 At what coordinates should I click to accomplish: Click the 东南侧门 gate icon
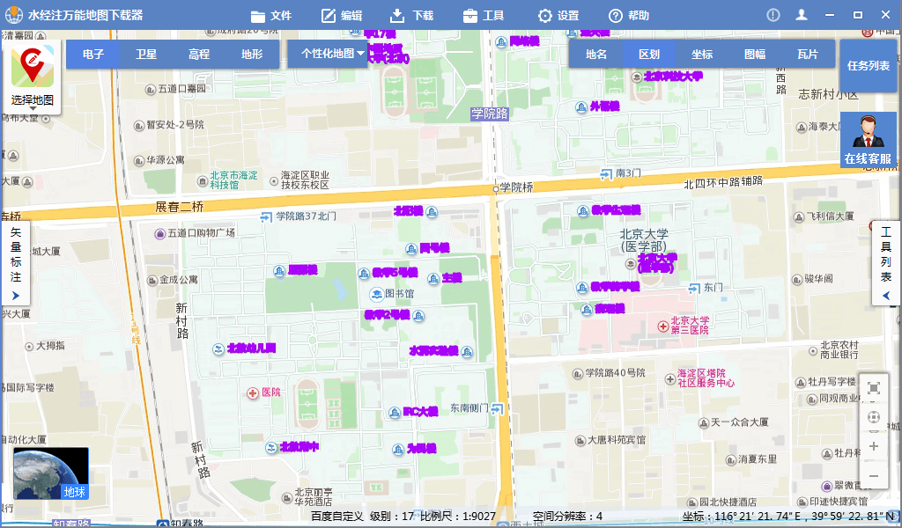498,408
